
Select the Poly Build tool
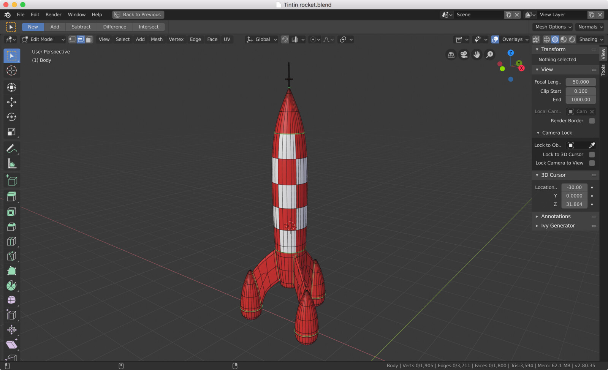(x=12, y=270)
